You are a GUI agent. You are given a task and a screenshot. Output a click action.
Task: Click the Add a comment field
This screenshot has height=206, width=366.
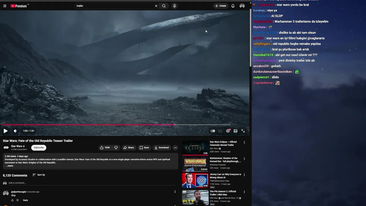pyautogui.click(x=91, y=183)
